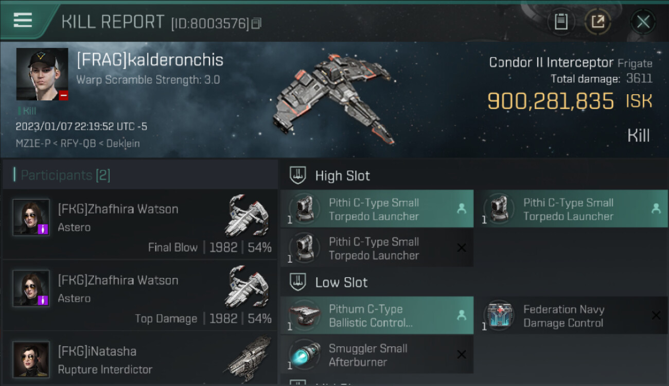Click the destroyed Pithi C-Type Torpedo Launcher
669x386 pixels.
(x=377, y=248)
